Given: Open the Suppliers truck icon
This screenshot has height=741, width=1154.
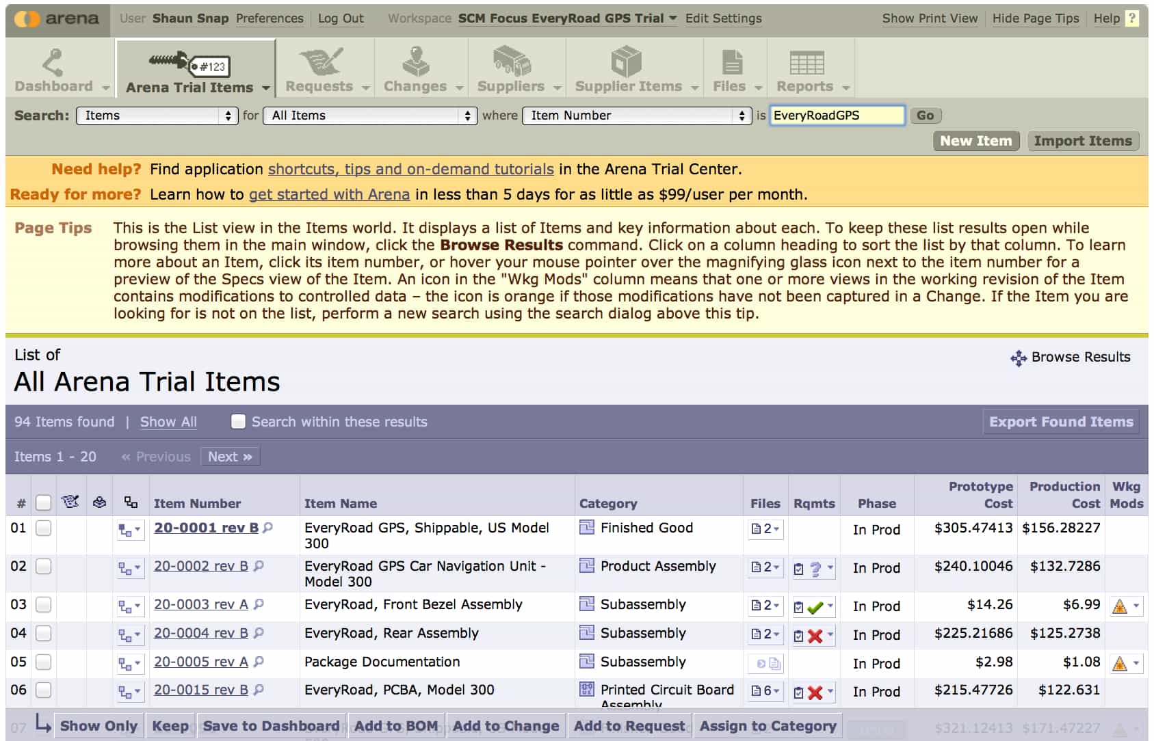Looking at the screenshot, I should coord(512,62).
